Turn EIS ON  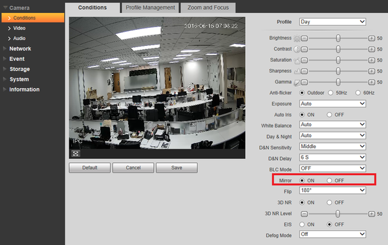(302, 224)
